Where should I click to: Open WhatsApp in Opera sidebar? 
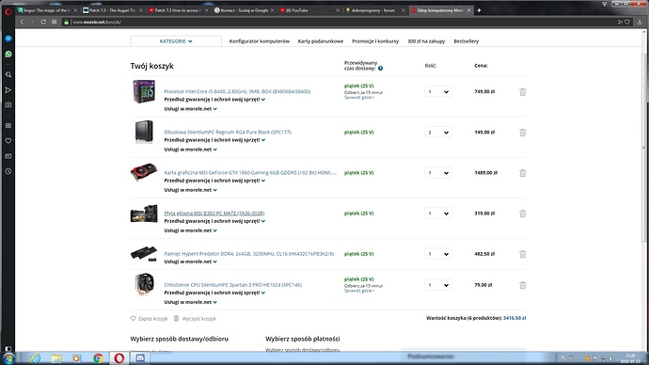8,55
